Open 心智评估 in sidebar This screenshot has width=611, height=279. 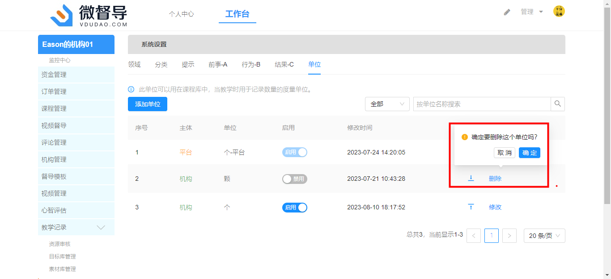coord(76,210)
